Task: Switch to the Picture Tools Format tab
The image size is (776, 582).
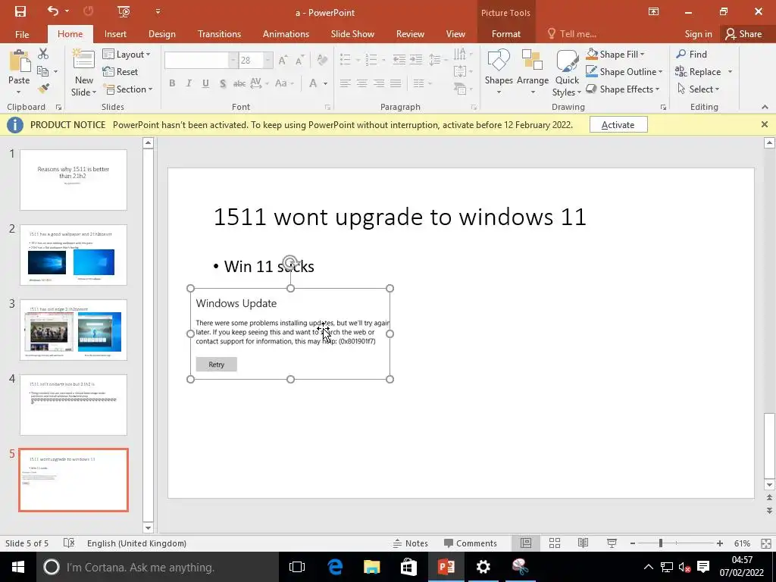Action: (505, 33)
